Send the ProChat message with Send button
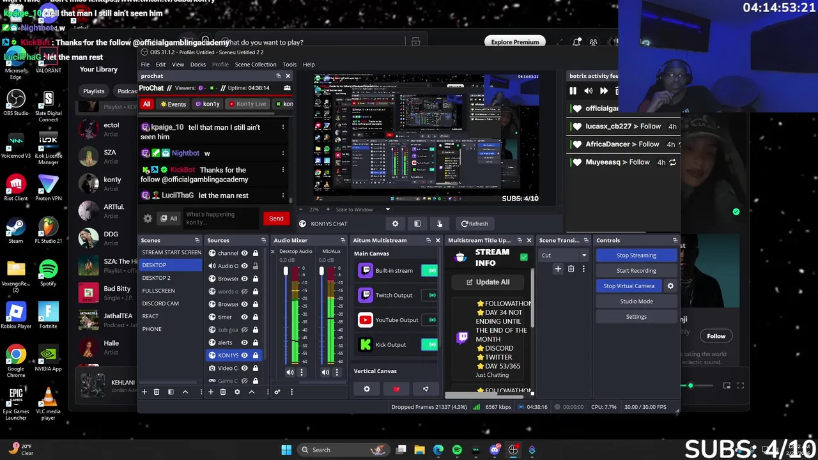Viewport: 818px width, 460px height. (276, 218)
